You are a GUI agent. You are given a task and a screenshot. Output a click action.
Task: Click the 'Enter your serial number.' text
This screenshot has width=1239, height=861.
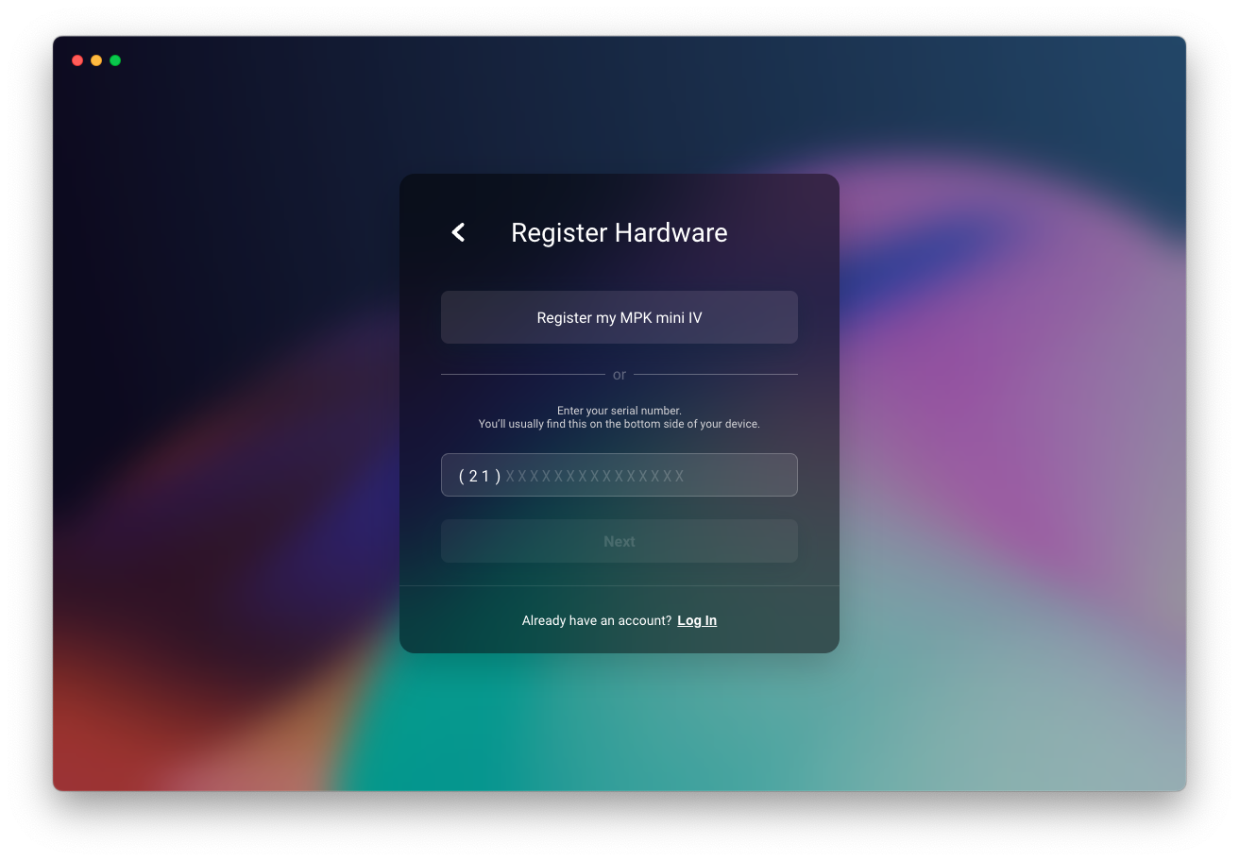619,411
